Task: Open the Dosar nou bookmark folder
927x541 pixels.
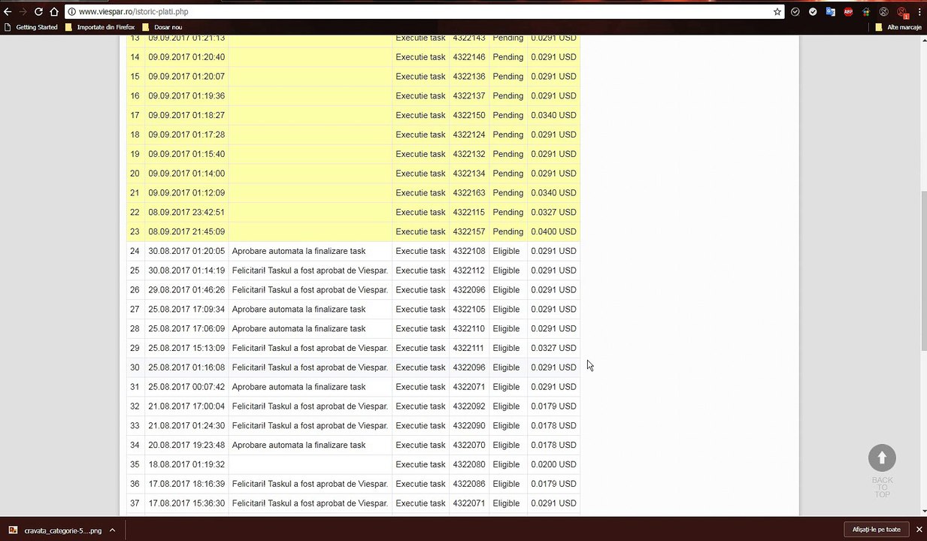Action: pyautogui.click(x=162, y=27)
